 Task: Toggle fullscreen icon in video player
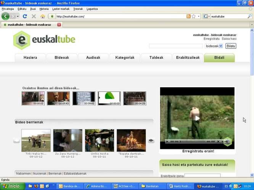click(218, 142)
